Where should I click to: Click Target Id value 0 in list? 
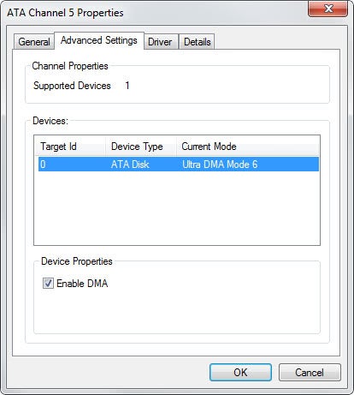(x=43, y=165)
